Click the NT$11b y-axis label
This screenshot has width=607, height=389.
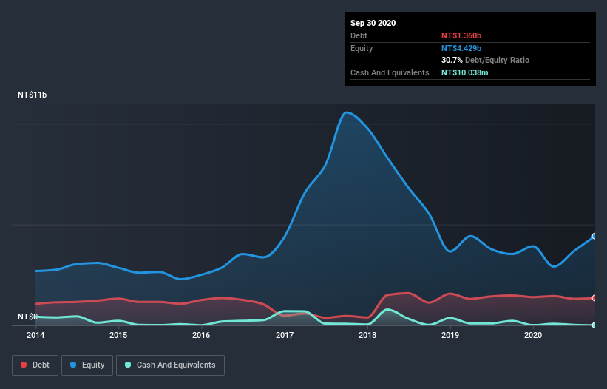32,95
